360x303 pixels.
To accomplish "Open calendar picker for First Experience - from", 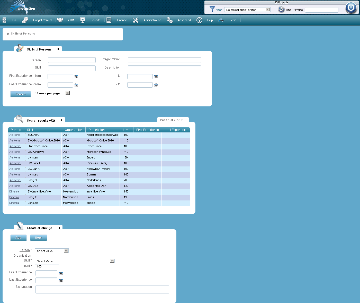I will [x=76, y=76].
